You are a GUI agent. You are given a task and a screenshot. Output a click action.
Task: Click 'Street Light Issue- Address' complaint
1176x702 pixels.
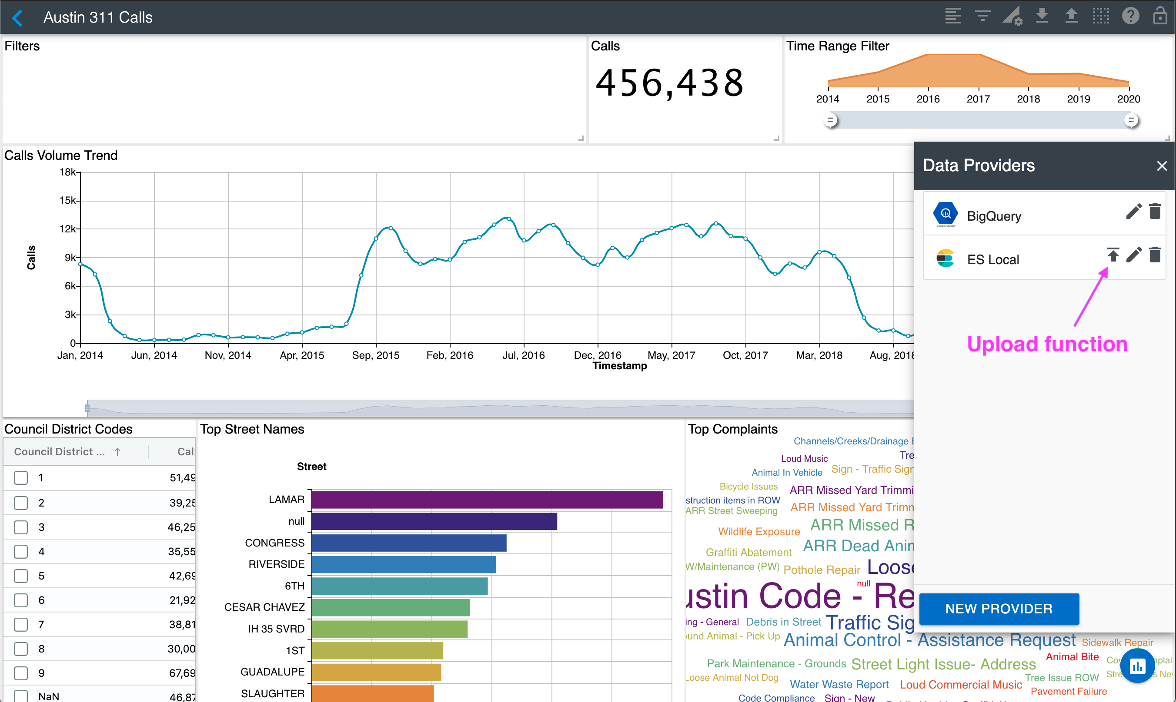point(943,664)
